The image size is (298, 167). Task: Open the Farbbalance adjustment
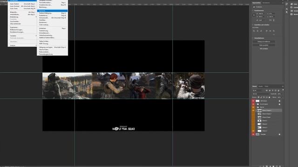point(52,15)
